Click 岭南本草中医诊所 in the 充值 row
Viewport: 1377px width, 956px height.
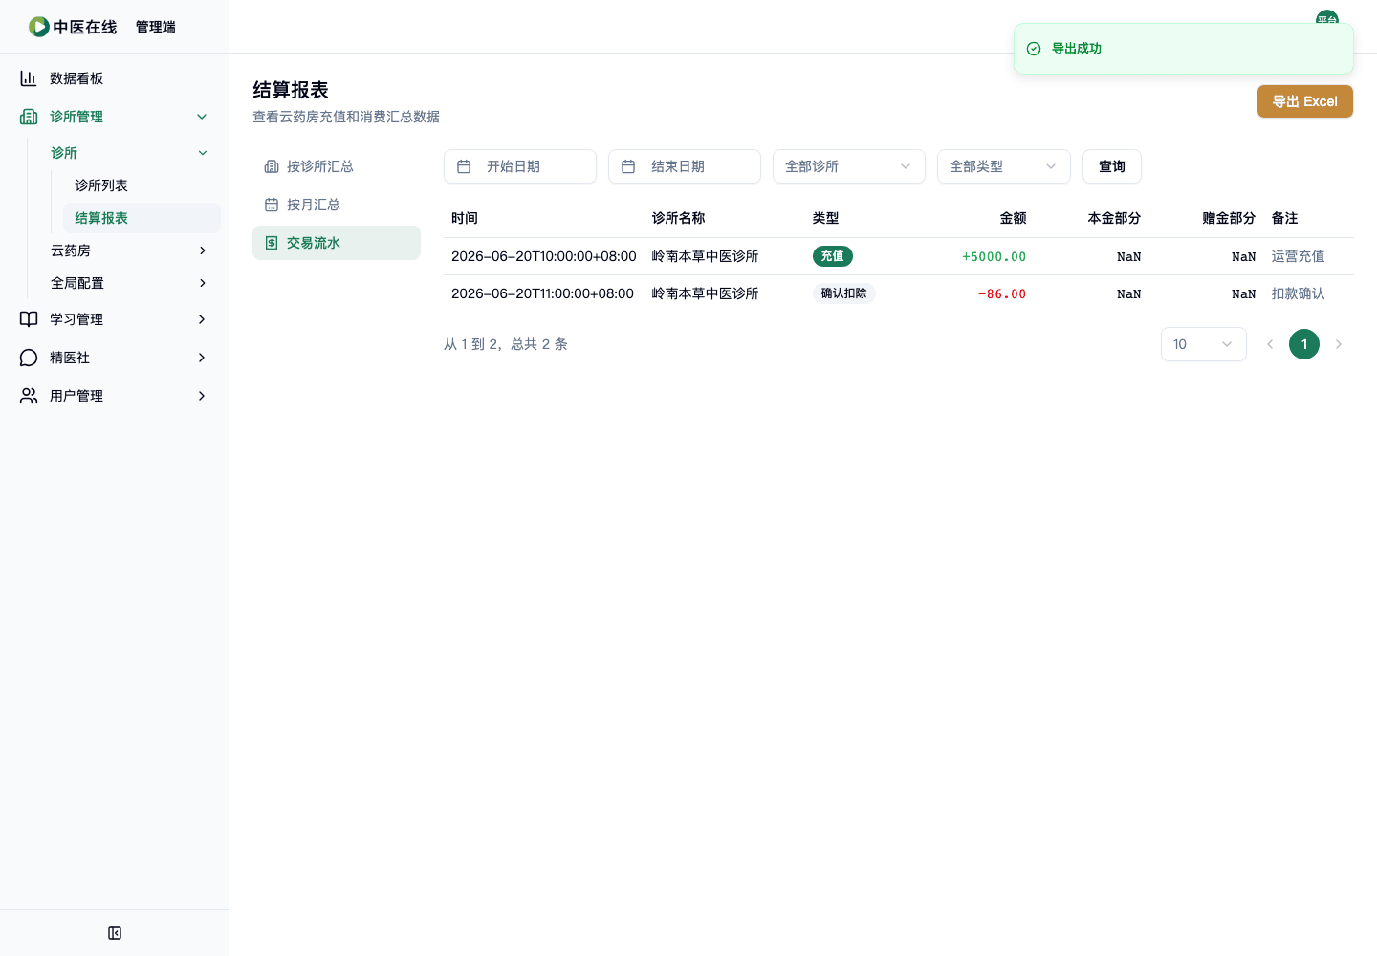click(706, 256)
